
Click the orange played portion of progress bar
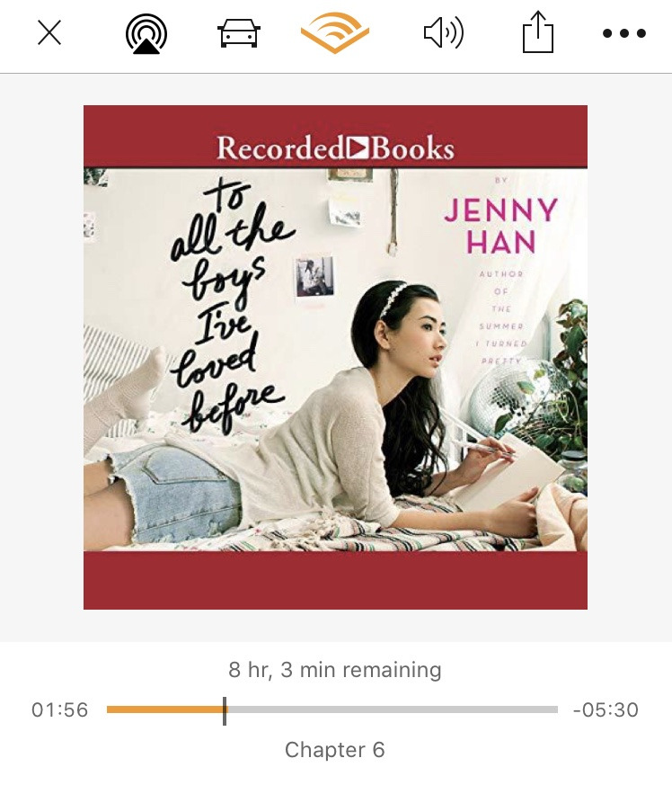[x=164, y=709]
